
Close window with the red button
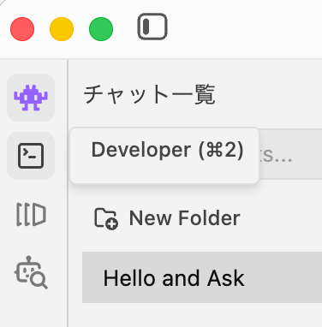[22, 29]
